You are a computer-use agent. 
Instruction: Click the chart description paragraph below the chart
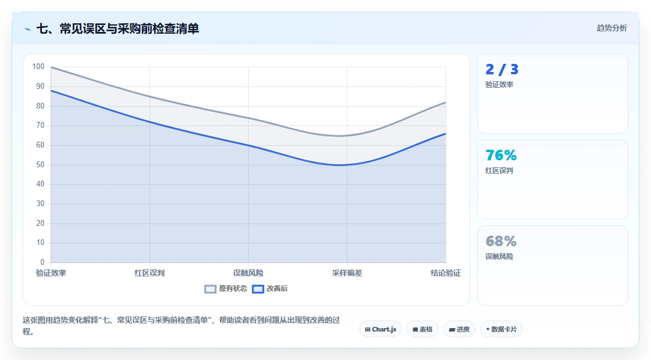tap(181, 326)
